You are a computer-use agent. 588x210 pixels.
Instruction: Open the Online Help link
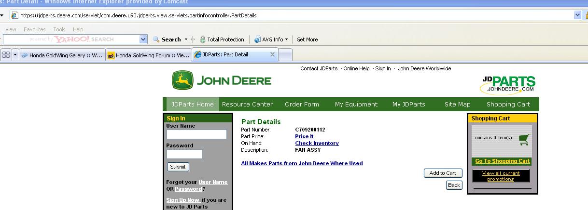[x=356, y=68]
